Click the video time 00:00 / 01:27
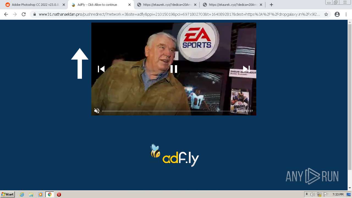Image resolution: width=352 pixels, height=198 pixels. [x=244, y=111]
